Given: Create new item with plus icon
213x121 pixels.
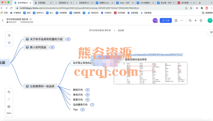Looking at the screenshot, I should (x=195, y=20).
